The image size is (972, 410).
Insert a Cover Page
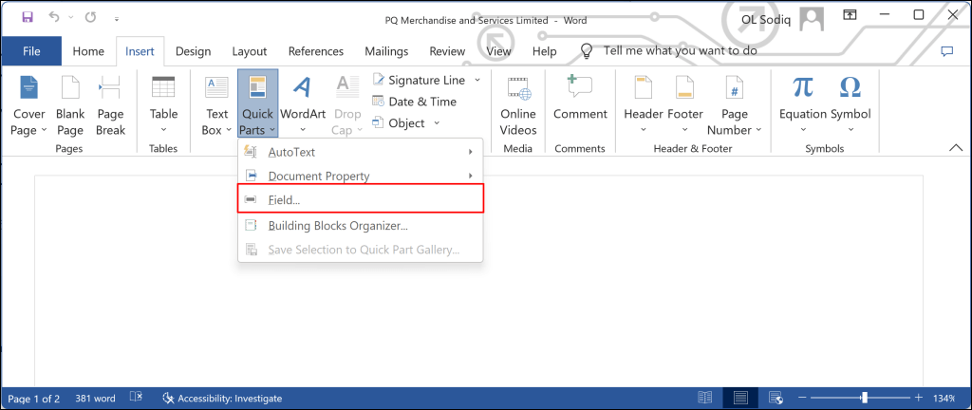[x=28, y=105]
